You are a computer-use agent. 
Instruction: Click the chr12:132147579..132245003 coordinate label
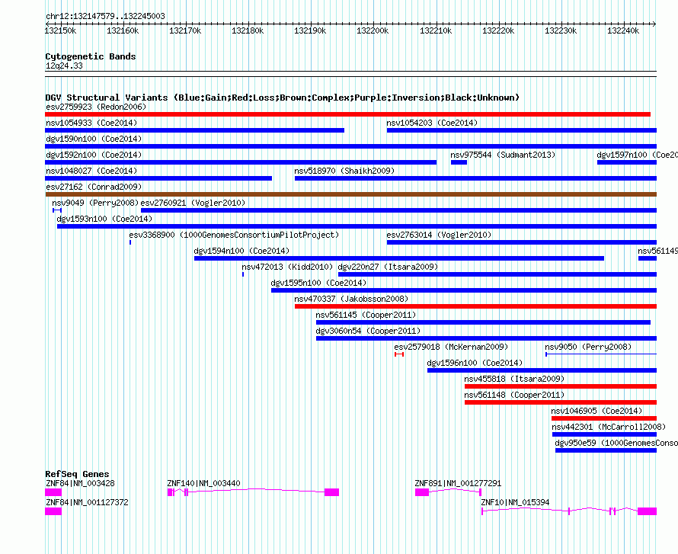coord(105,16)
